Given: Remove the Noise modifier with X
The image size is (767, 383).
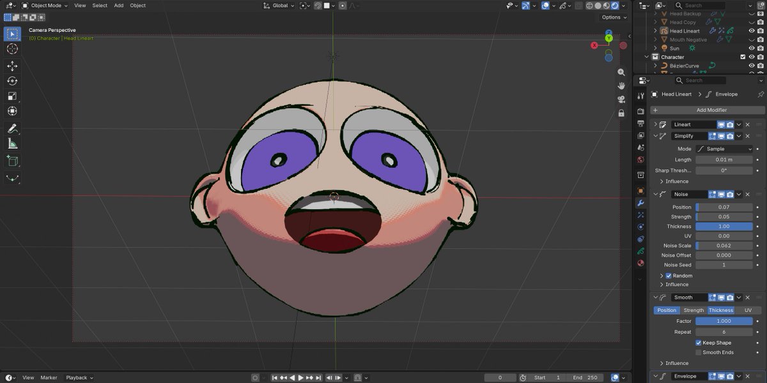Looking at the screenshot, I should click(x=747, y=194).
